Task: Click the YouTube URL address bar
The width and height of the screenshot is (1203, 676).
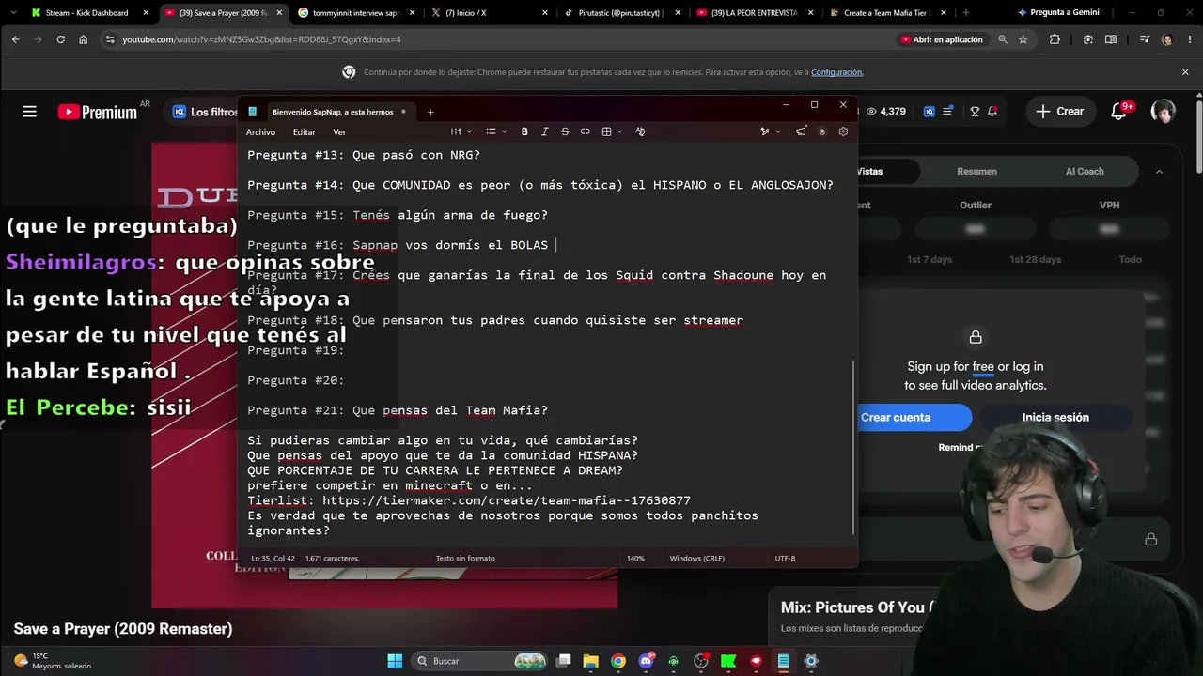Action: click(498, 39)
